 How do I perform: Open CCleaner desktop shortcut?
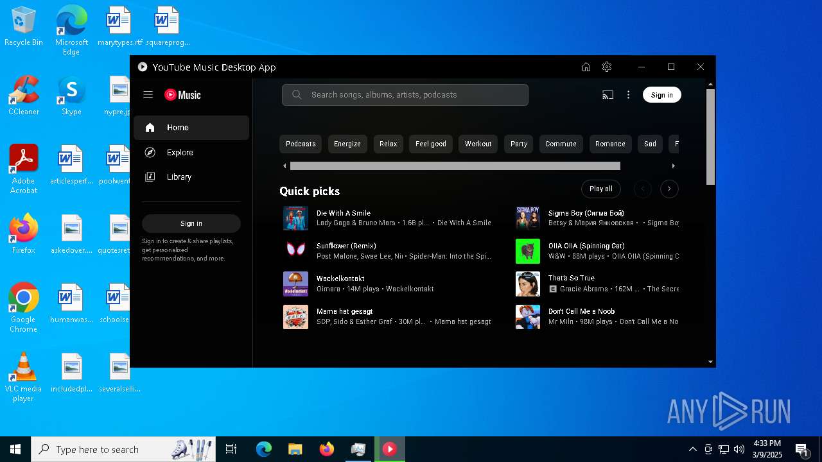point(24,96)
